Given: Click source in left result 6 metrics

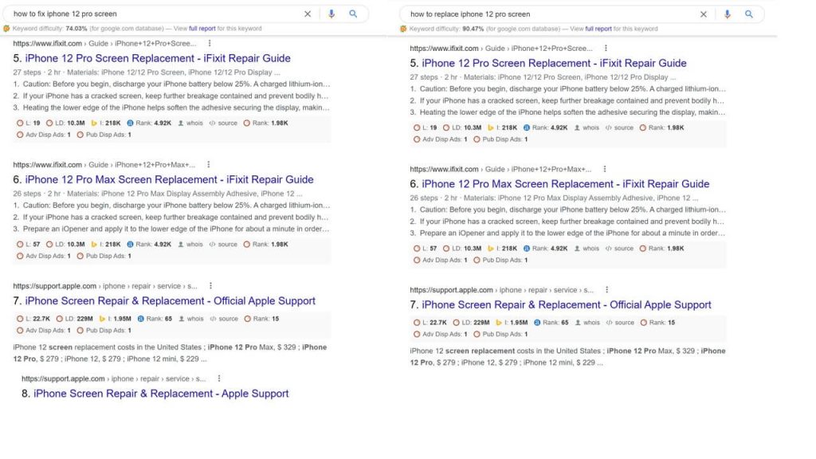Looking at the screenshot, I should click(223, 244).
